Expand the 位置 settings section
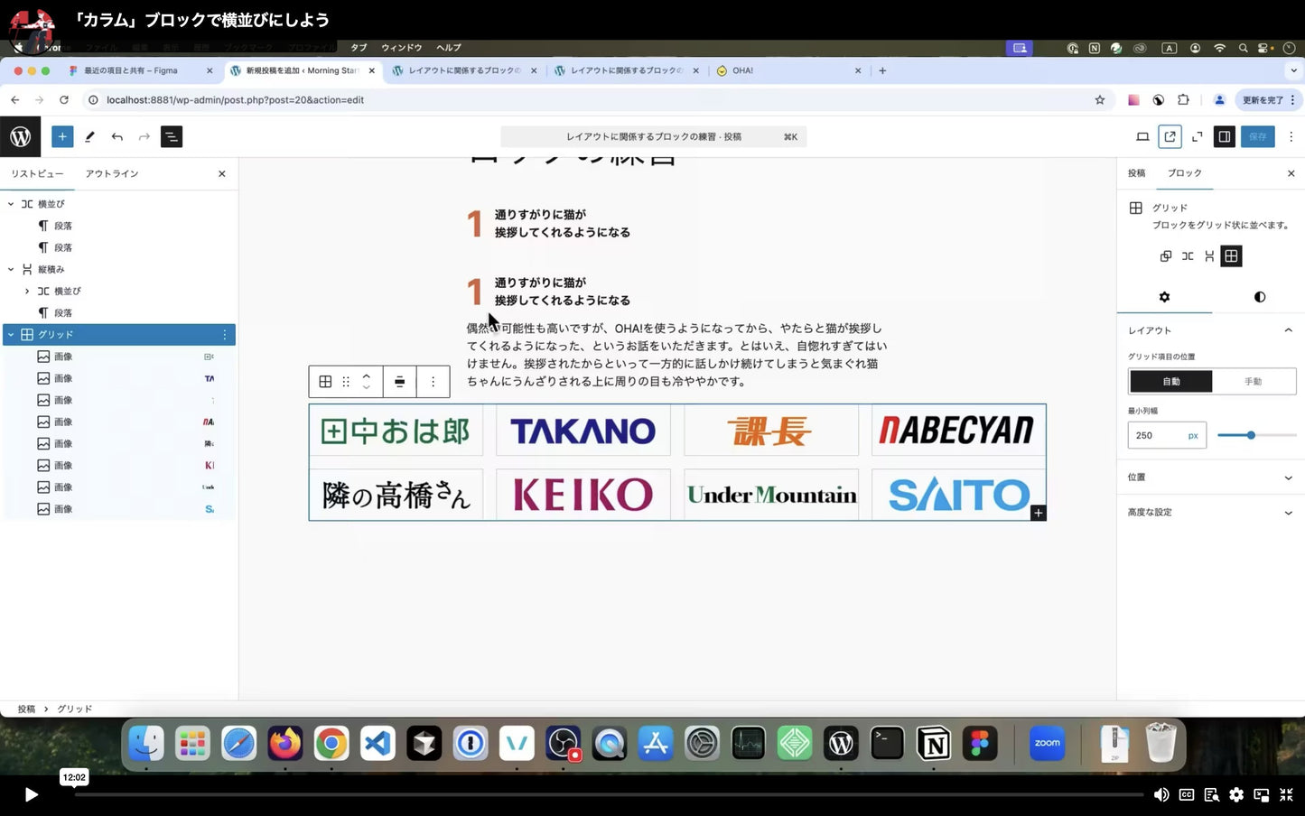 (1288, 477)
